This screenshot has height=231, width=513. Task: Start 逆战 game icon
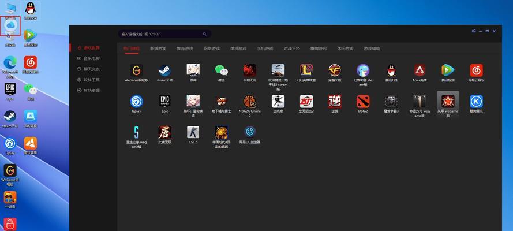coord(335,102)
